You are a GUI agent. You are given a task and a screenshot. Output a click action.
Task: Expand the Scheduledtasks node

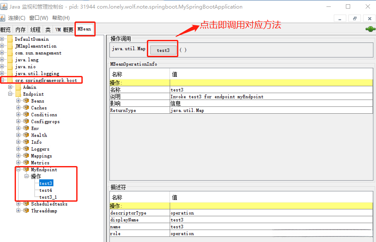tap(18, 204)
